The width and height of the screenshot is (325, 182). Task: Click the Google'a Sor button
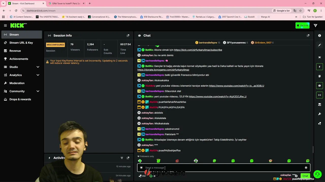click(x=282, y=11)
